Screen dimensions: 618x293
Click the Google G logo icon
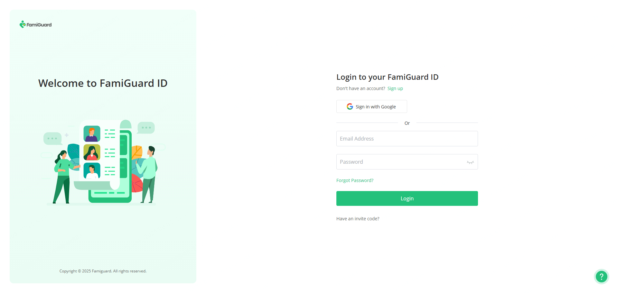point(350,106)
